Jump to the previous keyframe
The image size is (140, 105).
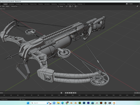(68, 93)
